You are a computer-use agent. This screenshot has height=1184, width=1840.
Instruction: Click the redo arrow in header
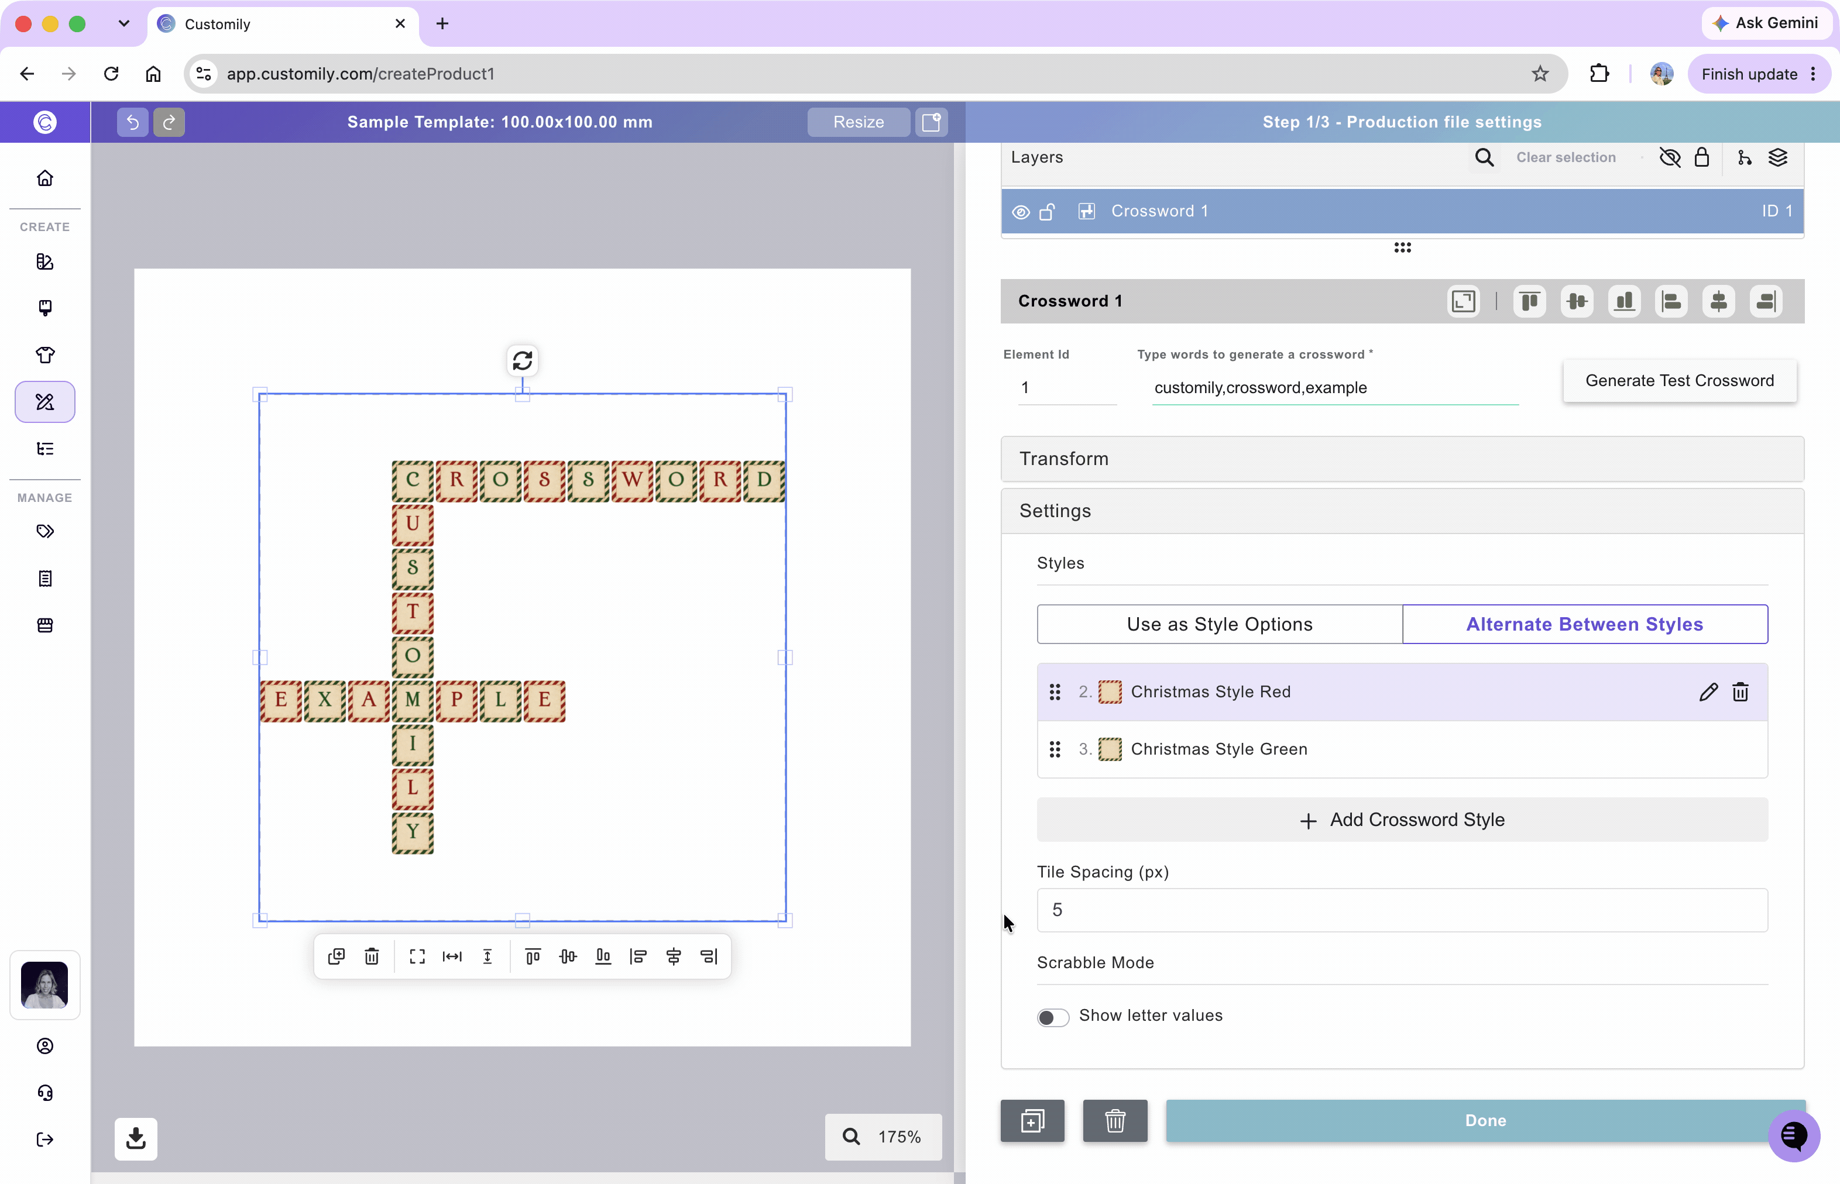pos(169,122)
